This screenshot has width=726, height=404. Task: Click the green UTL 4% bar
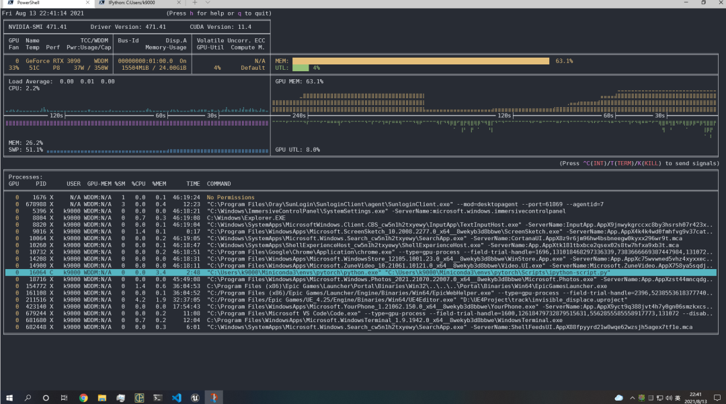click(x=300, y=68)
